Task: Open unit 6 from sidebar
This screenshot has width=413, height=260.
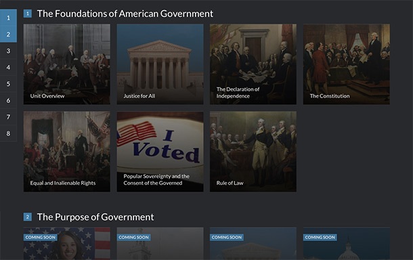Action: (x=8, y=100)
